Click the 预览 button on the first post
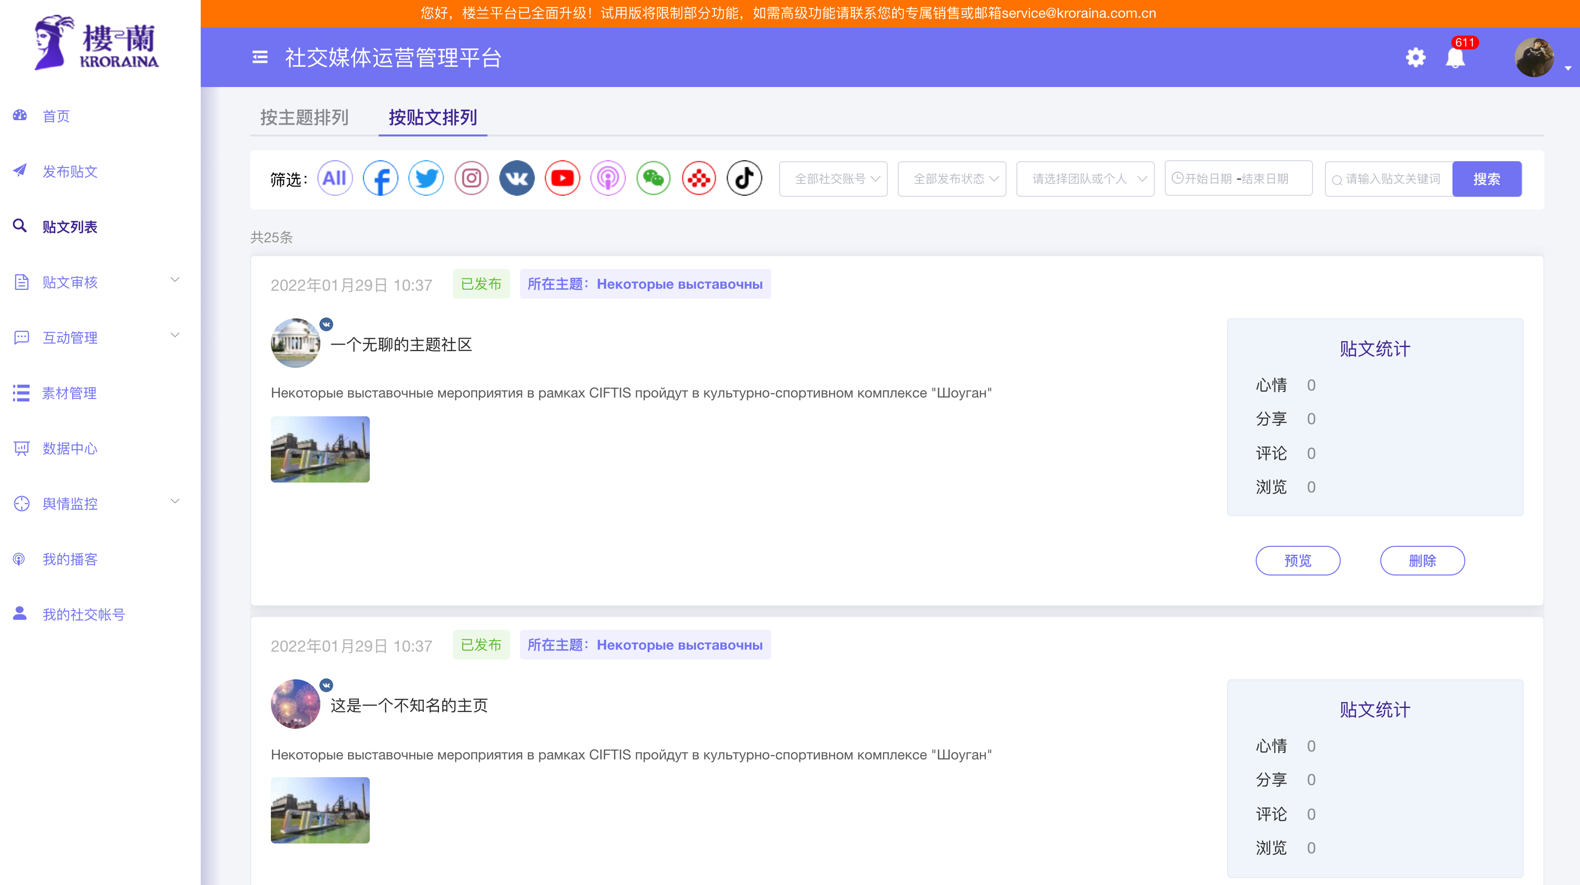The width and height of the screenshot is (1580, 885). [1298, 560]
